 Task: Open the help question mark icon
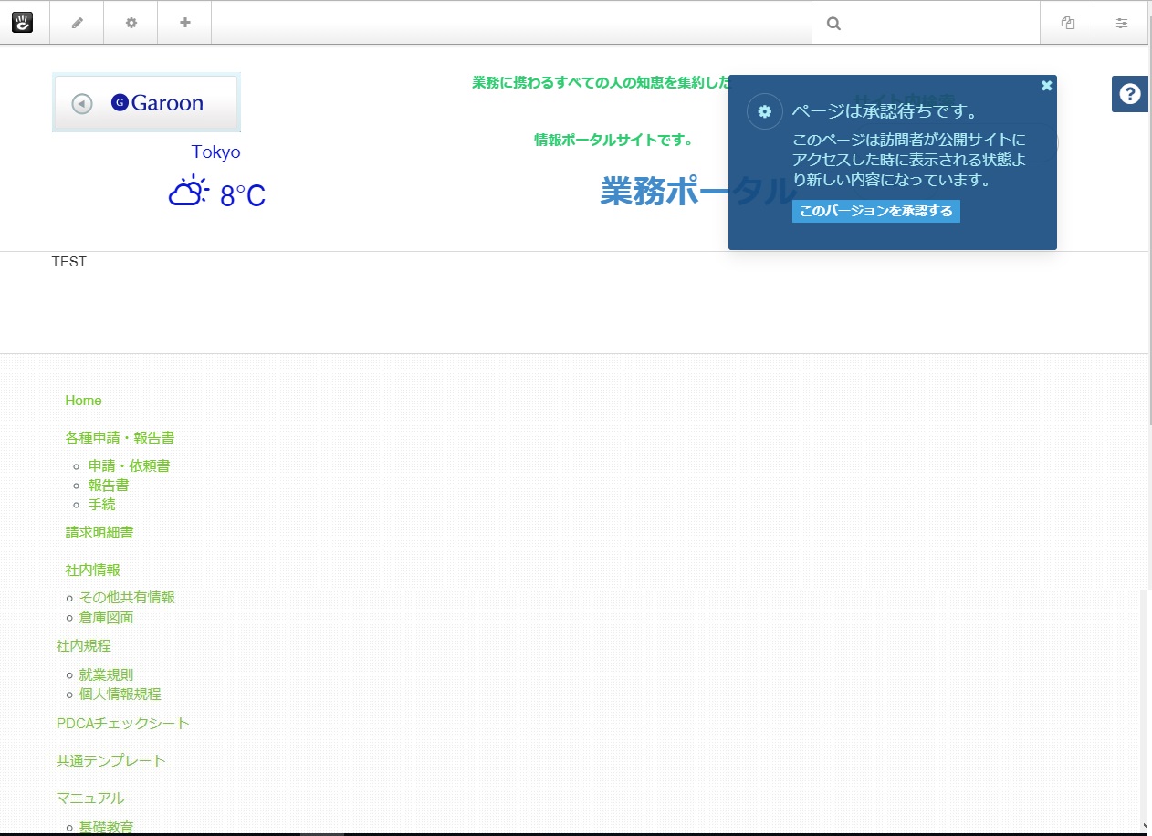pos(1130,94)
